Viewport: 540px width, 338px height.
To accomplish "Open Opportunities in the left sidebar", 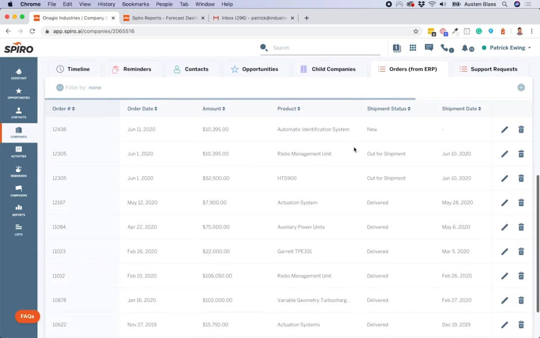I will click(19, 94).
